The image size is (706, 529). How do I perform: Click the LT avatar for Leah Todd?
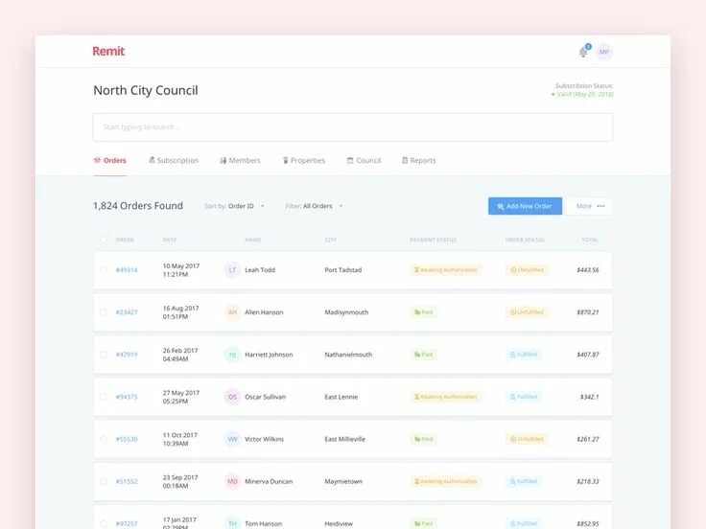(232, 270)
